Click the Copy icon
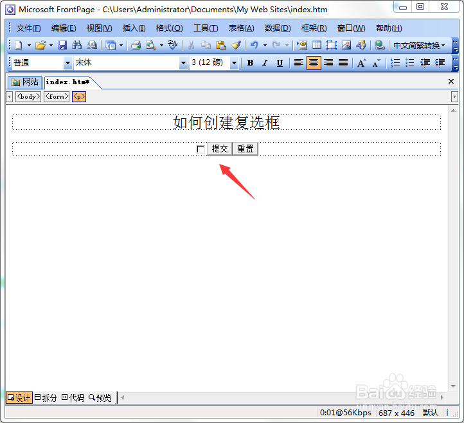464x423 pixels. 206,45
